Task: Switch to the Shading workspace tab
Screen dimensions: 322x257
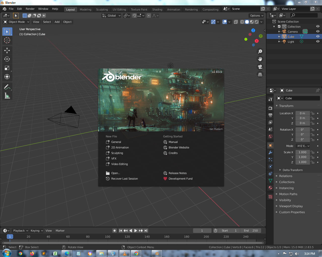Action: (x=157, y=10)
